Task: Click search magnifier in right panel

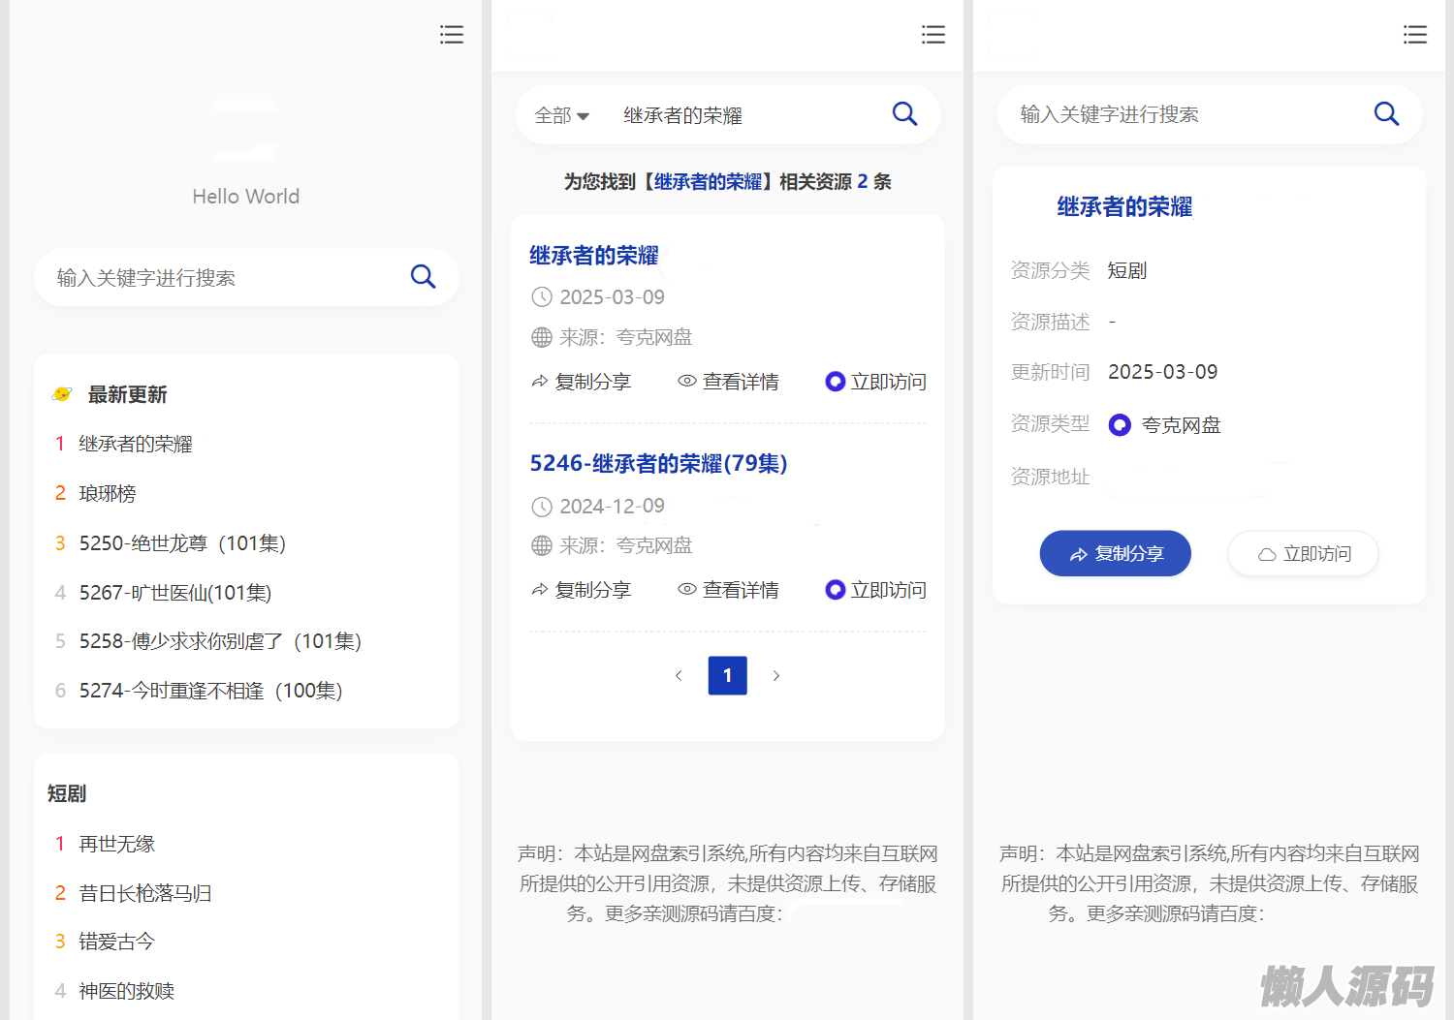Action: pos(1386,114)
